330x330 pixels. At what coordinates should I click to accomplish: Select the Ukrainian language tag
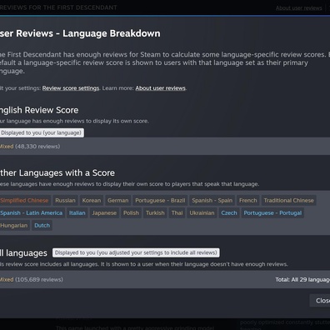[x=202, y=212]
